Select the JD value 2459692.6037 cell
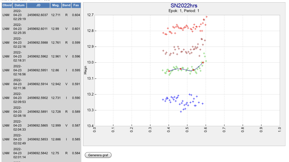Image resolution: width=289 pixels, height=162 pixels. [37, 15]
